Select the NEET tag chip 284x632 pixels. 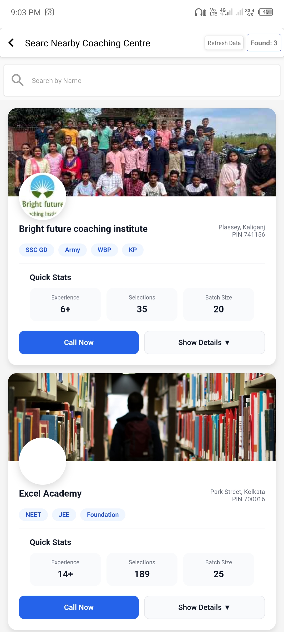[x=33, y=515]
